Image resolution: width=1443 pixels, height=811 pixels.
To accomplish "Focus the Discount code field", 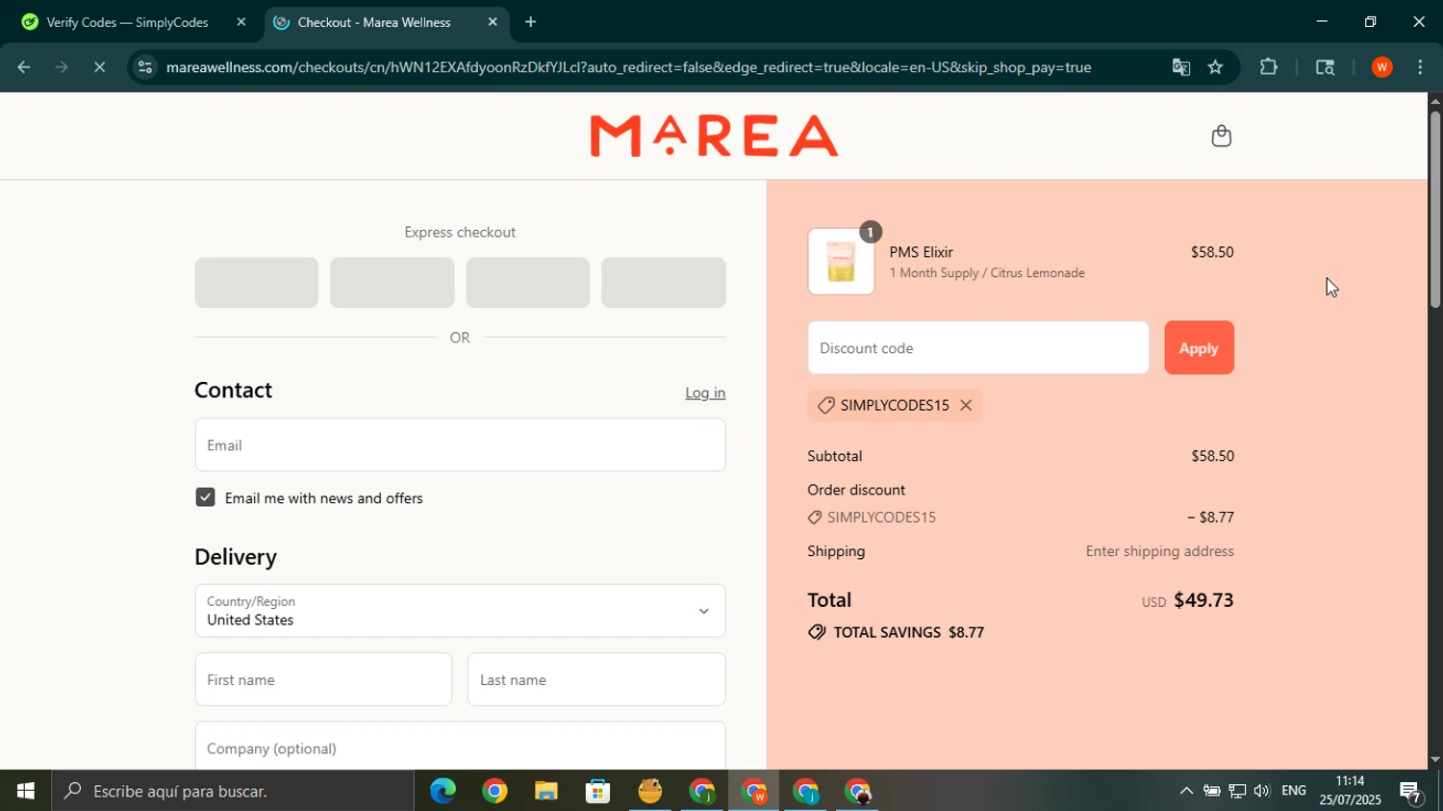I will [x=978, y=348].
